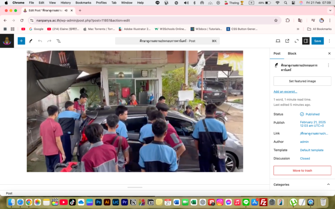This screenshot has width=335, height=209.
Task: Open the Bookmarks menu in menu bar
Action: click(x=83, y=3)
